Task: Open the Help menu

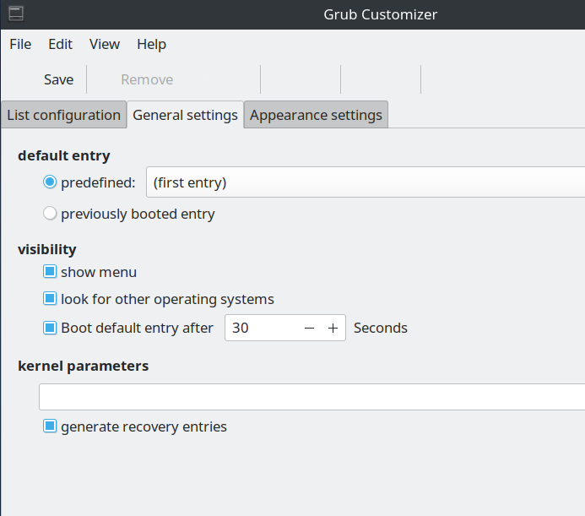Action: click(151, 45)
